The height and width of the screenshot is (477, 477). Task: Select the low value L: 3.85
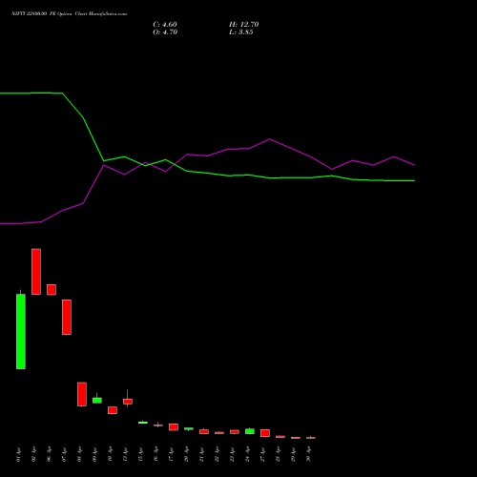[241, 32]
